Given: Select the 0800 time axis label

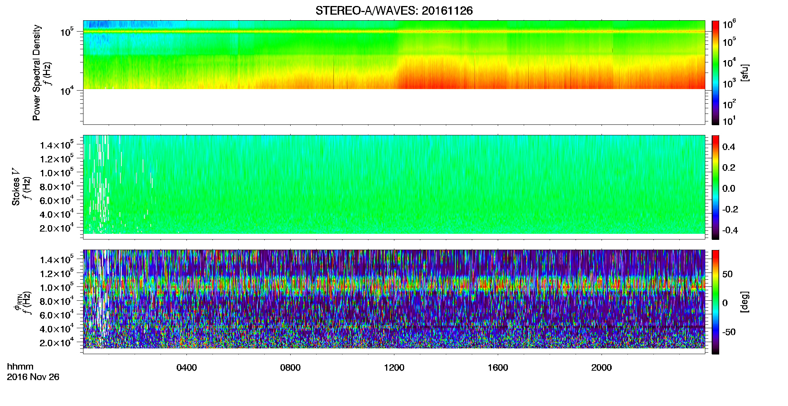Looking at the screenshot, I should [x=290, y=368].
